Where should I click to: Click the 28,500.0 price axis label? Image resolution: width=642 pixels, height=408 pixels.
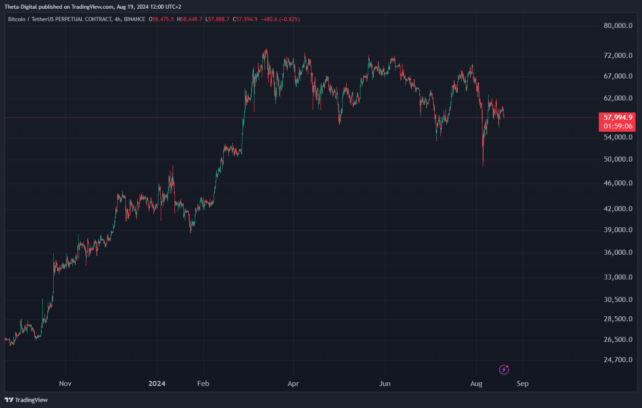pos(619,319)
